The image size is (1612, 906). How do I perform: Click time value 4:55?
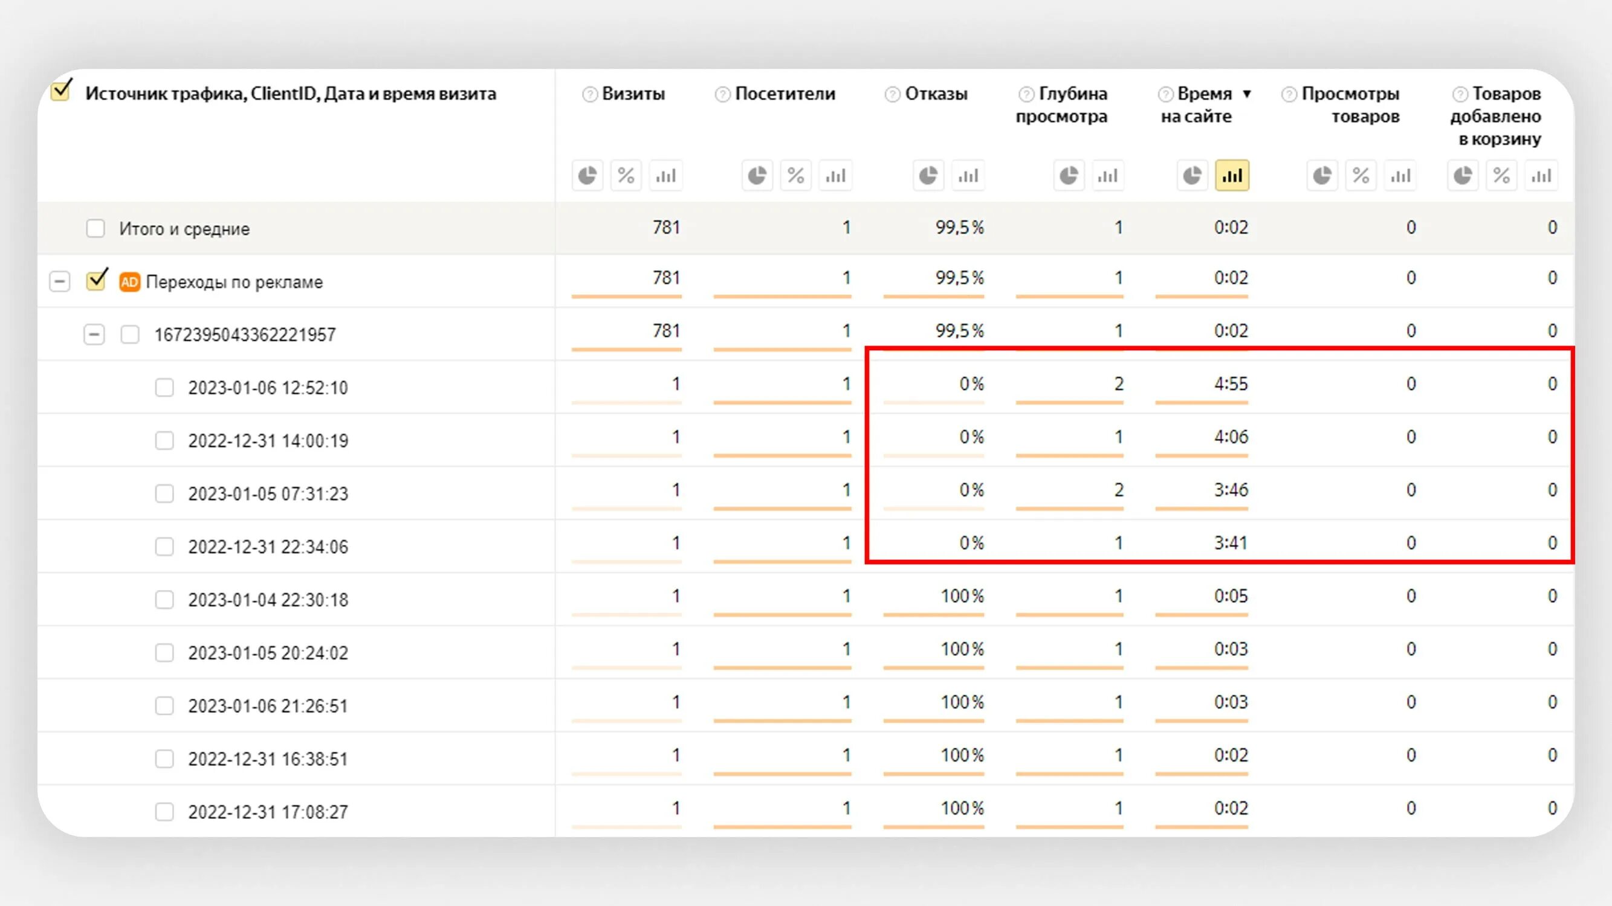pos(1231,384)
